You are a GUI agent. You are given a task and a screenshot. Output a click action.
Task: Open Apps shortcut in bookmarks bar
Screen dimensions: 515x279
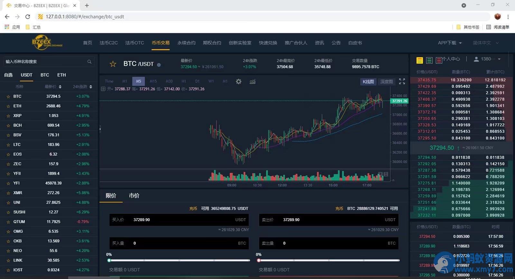12,27
